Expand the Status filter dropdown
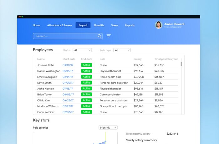This screenshot has width=219, height=144. 82,50
